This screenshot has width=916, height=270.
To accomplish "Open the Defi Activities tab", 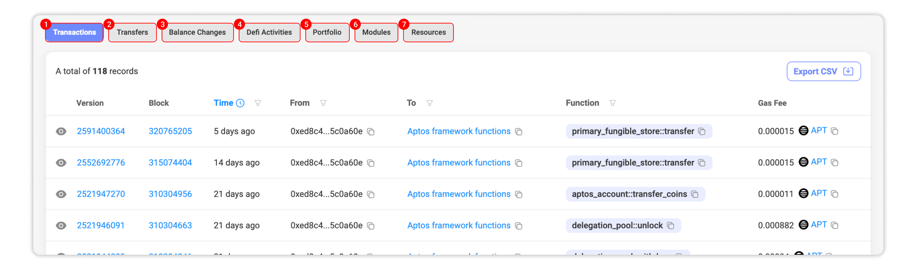I will (269, 32).
